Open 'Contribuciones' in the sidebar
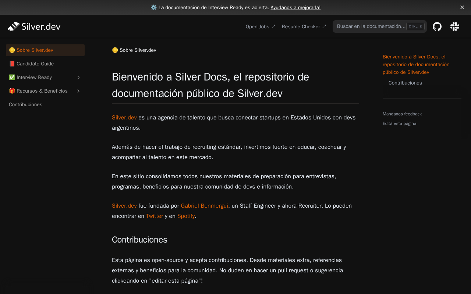 [45, 105]
